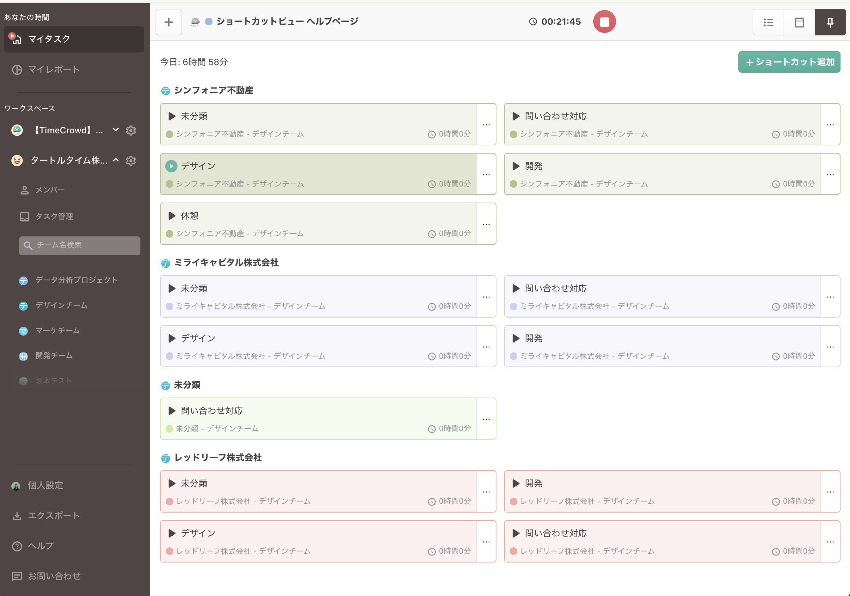The height and width of the screenshot is (596, 850).
Task: Click the plus add-task icon in header
Action: [169, 22]
